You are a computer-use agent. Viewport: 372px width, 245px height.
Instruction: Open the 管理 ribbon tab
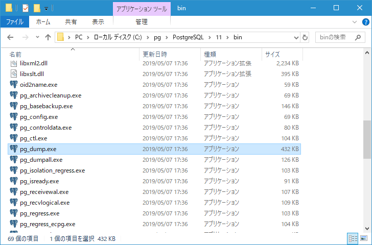coord(142,22)
